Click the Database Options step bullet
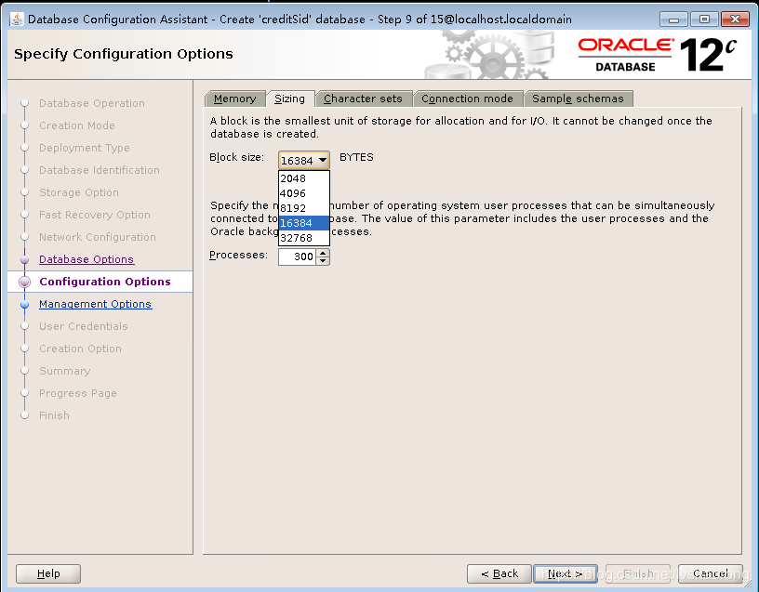 25,259
